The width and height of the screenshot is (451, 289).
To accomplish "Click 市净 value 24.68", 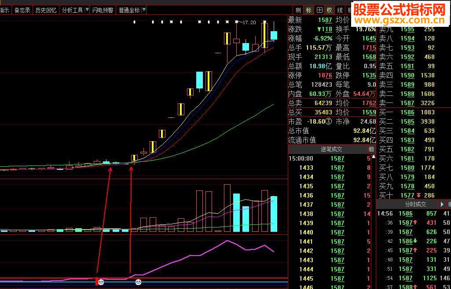I will (368, 121).
